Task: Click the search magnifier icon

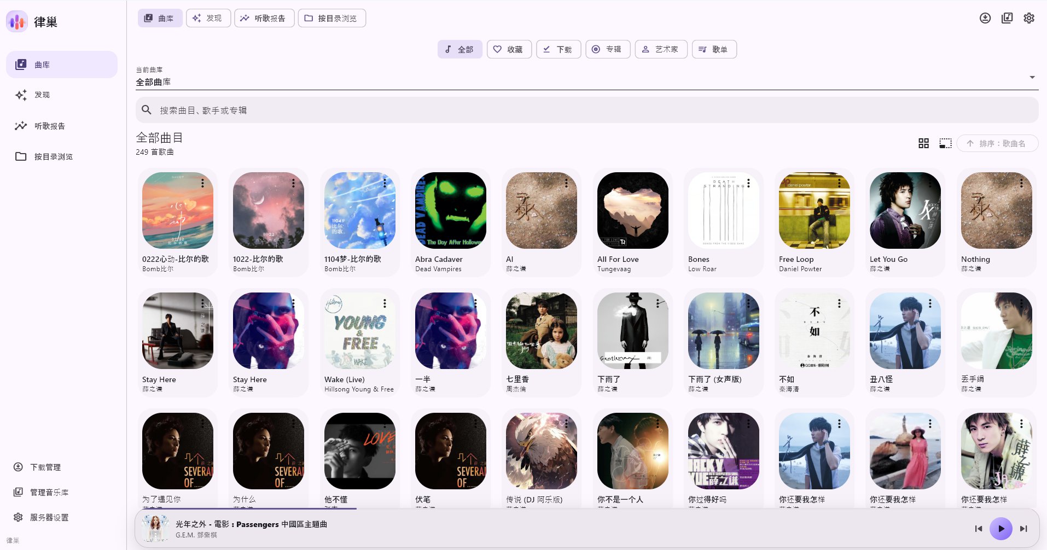Action: 147,110
